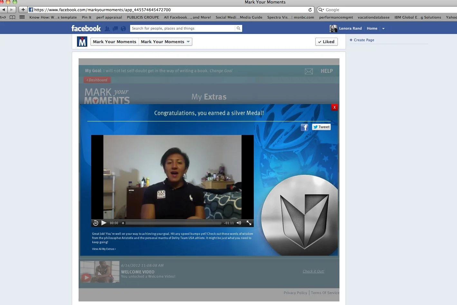Close the silver medal popup
Screen dimensions: 457x305
334,107
